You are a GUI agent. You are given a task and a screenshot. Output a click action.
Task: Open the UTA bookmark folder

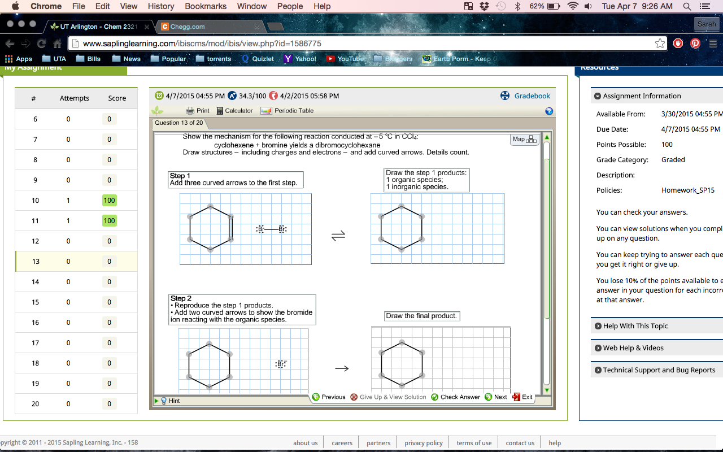pos(54,59)
